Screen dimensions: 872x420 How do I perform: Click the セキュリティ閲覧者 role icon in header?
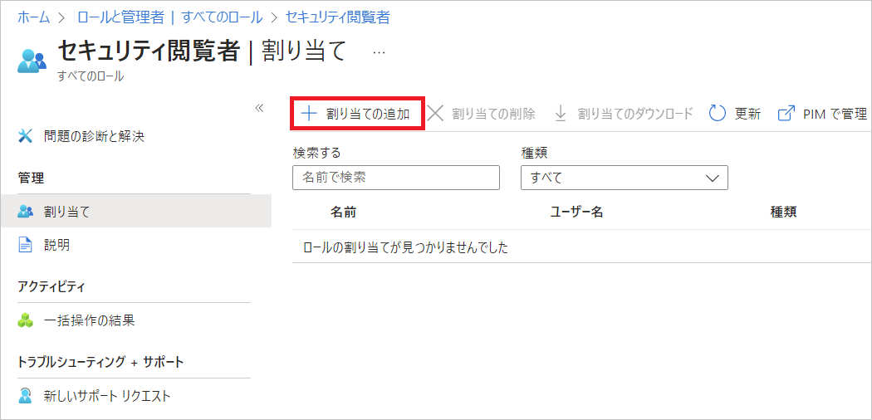coord(32,61)
